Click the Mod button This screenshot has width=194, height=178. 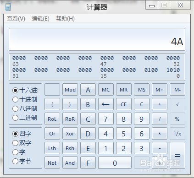(70, 90)
